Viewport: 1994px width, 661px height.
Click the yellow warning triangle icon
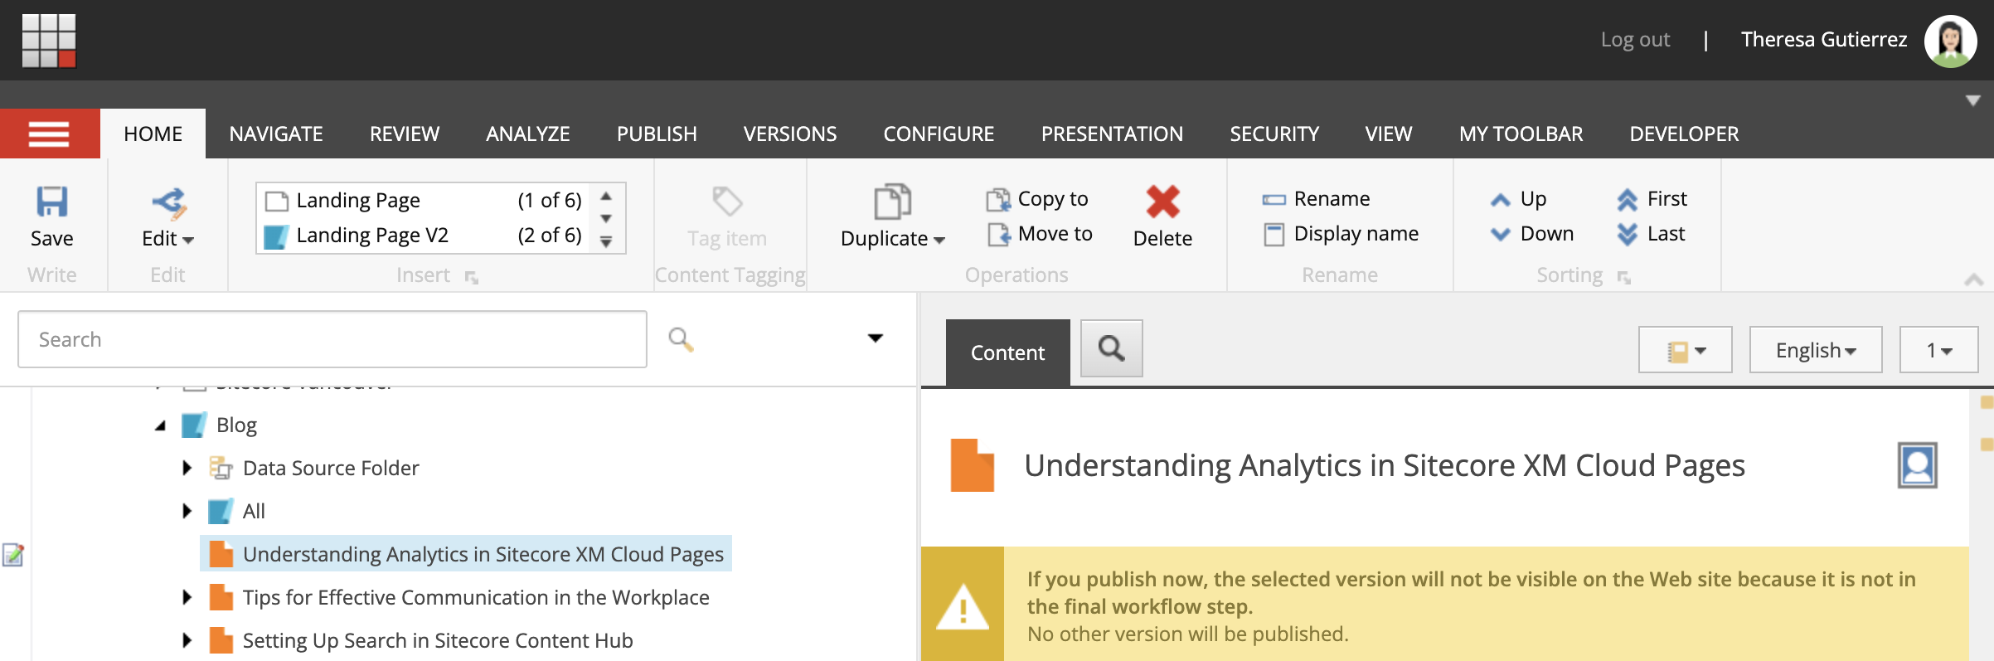coord(962,607)
